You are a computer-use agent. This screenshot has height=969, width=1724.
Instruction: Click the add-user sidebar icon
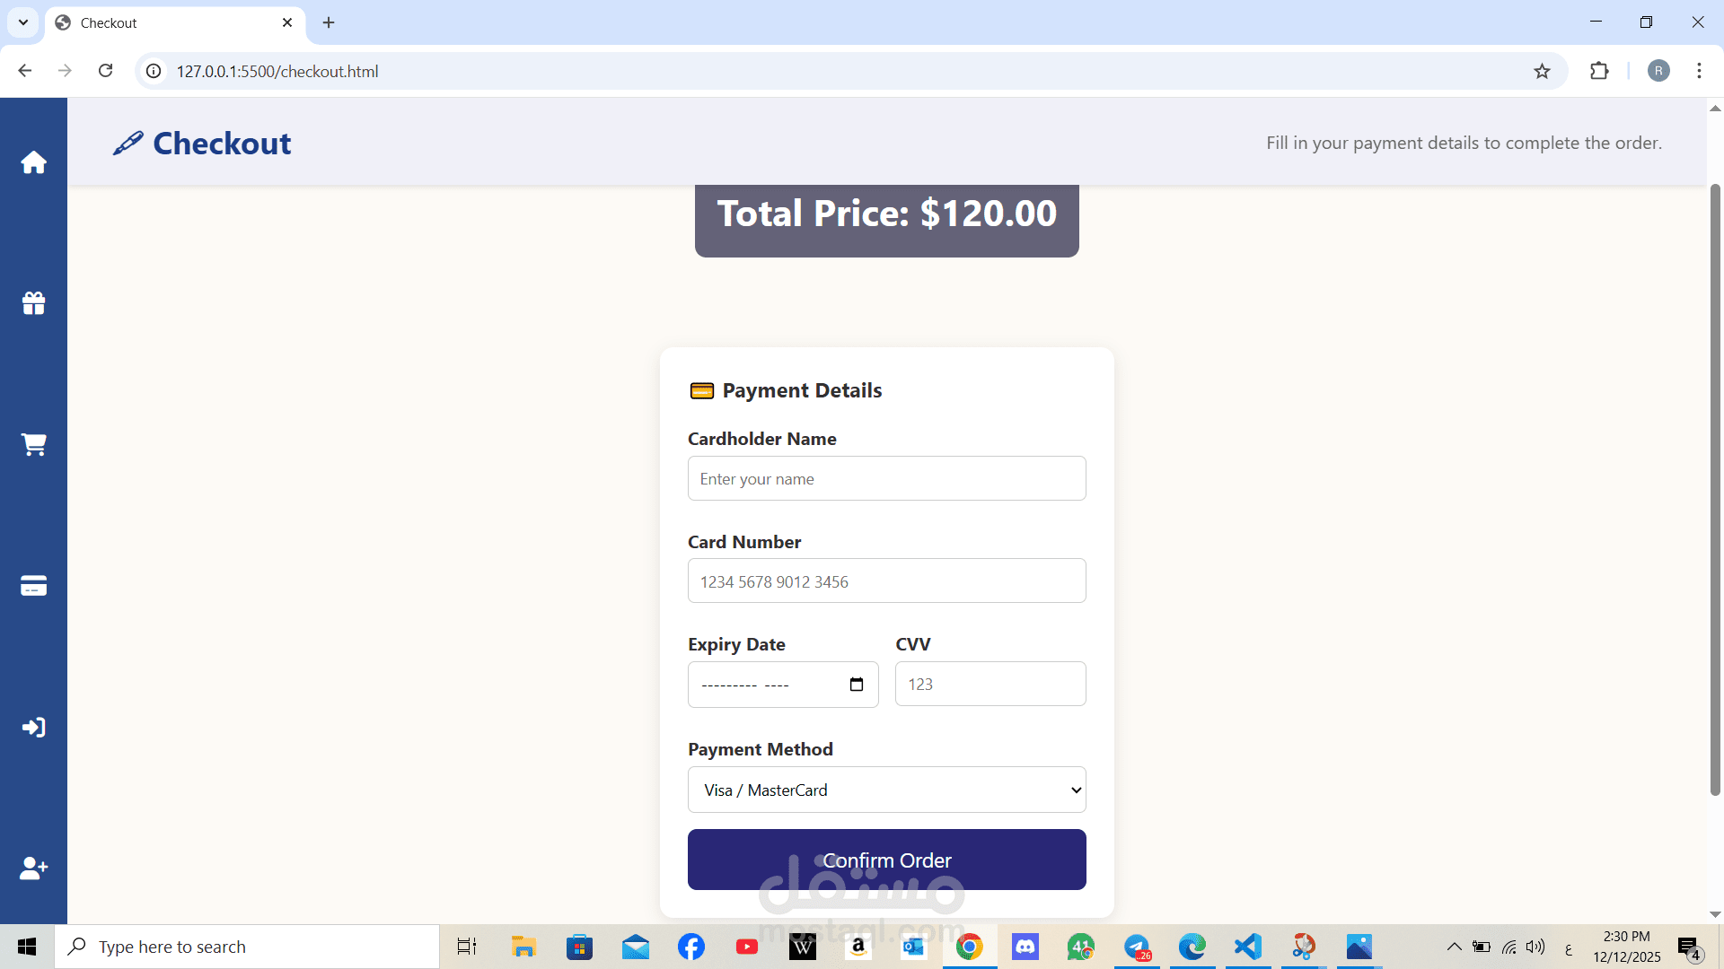33,868
